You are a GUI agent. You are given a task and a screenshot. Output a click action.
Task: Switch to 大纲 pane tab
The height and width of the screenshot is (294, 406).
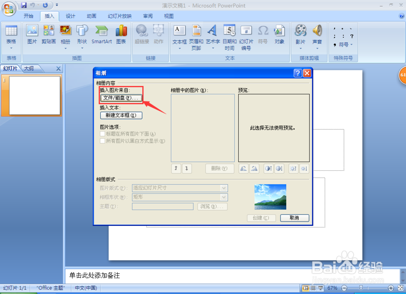[x=29, y=69]
